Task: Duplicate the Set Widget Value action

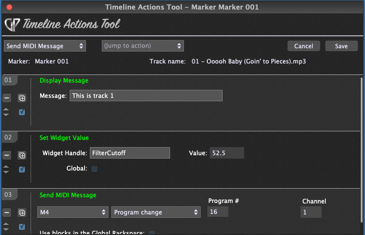Action: click(22, 155)
